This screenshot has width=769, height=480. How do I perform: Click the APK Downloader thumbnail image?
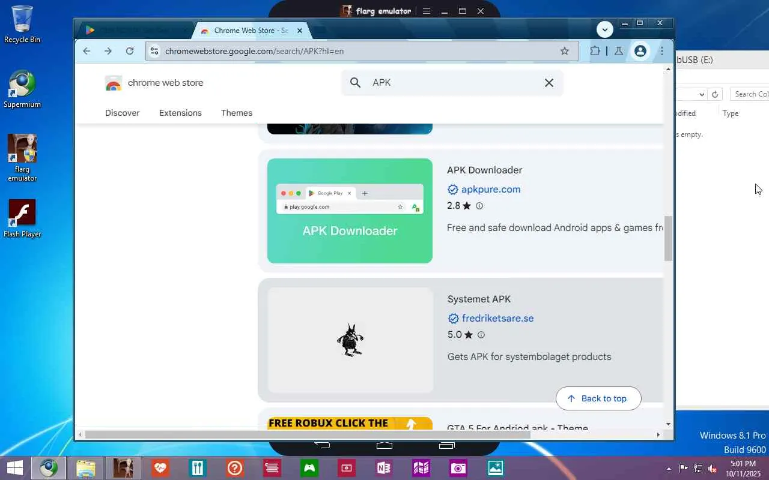tap(350, 211)
